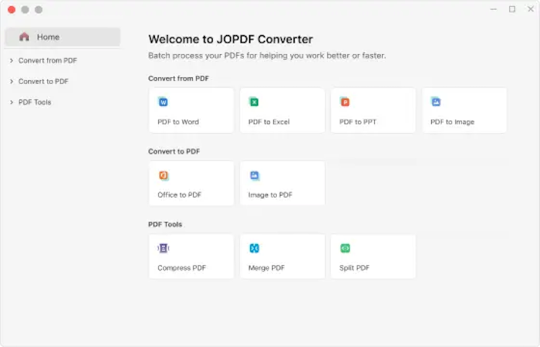Expand the Convert from PDF chevron
Image resolution: width=540 pixels, height=347 pixels.
[x=12, y=61]
